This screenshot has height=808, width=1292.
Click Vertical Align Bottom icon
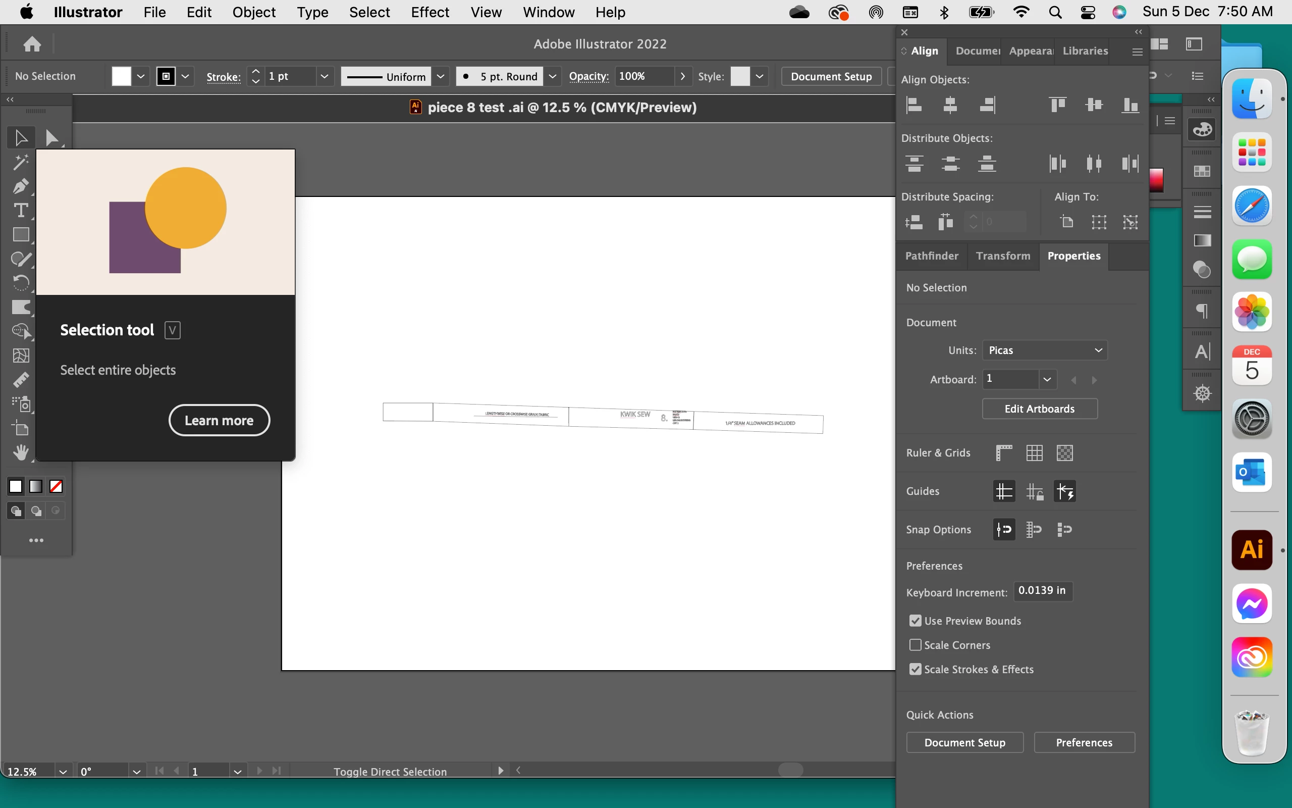(x=1130, y=105)
